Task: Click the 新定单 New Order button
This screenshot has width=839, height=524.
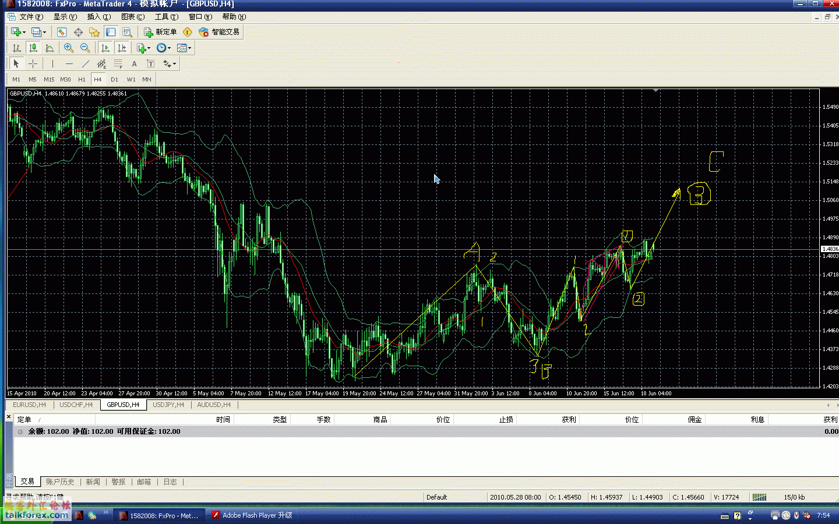Action: pos(160,31)
